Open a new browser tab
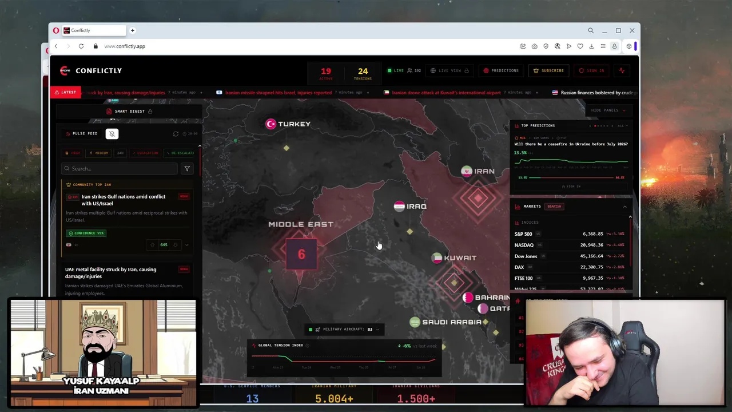 132,30
